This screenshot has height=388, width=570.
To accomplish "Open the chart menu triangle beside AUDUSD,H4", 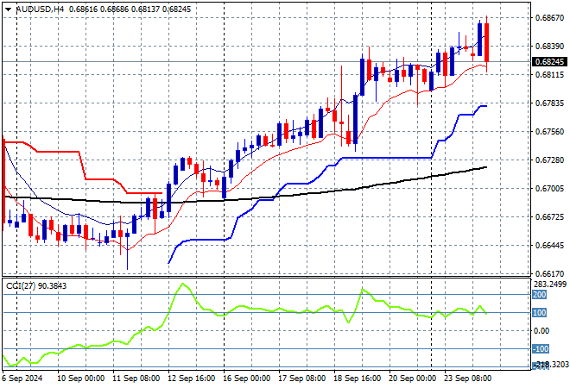I will click(8, 9).
